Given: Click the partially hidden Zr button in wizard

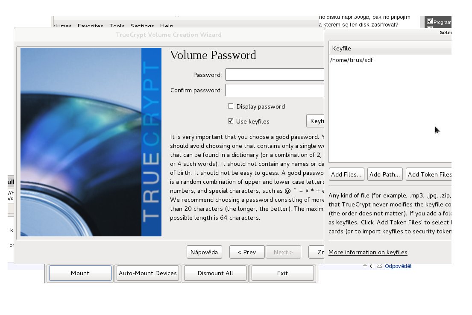Looking at the screenshot, I should [x=317, y=252].
